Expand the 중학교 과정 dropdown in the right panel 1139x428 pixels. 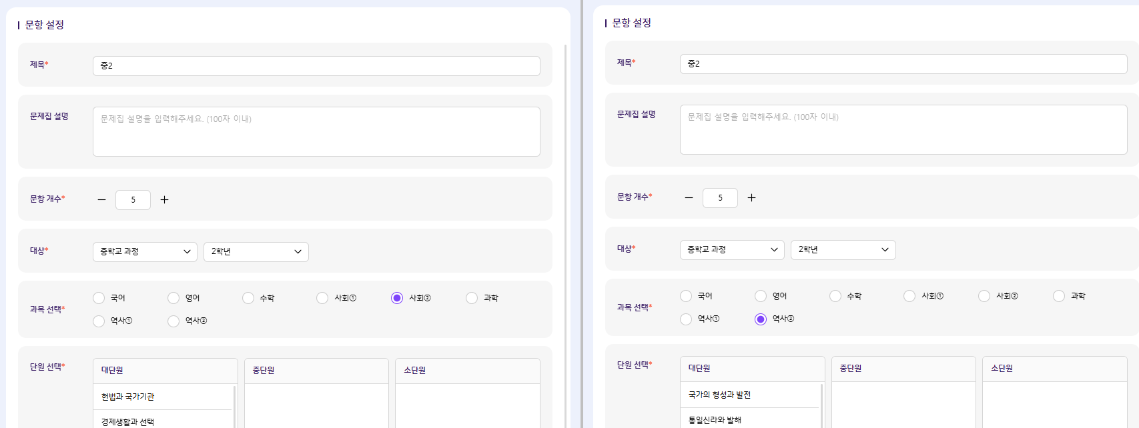click(x=732, y=250)
